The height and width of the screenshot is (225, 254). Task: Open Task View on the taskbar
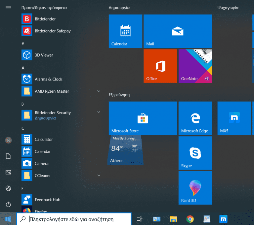pyautogui.click(x=139, y=219)
